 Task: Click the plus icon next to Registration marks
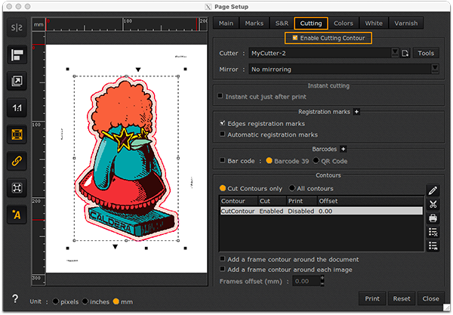click(356, 112)
